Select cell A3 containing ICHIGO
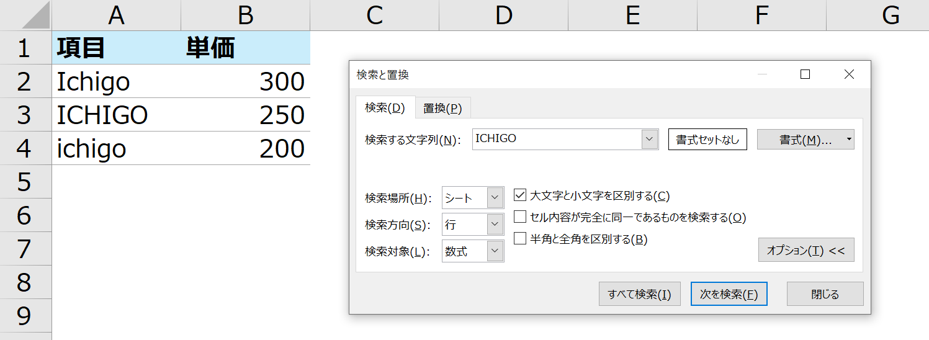 [x=117, y=115]
